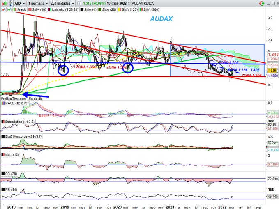This screenshot has width=279, height=209.
Task: Click the red remove indicator icon
Action: [3, 9]
